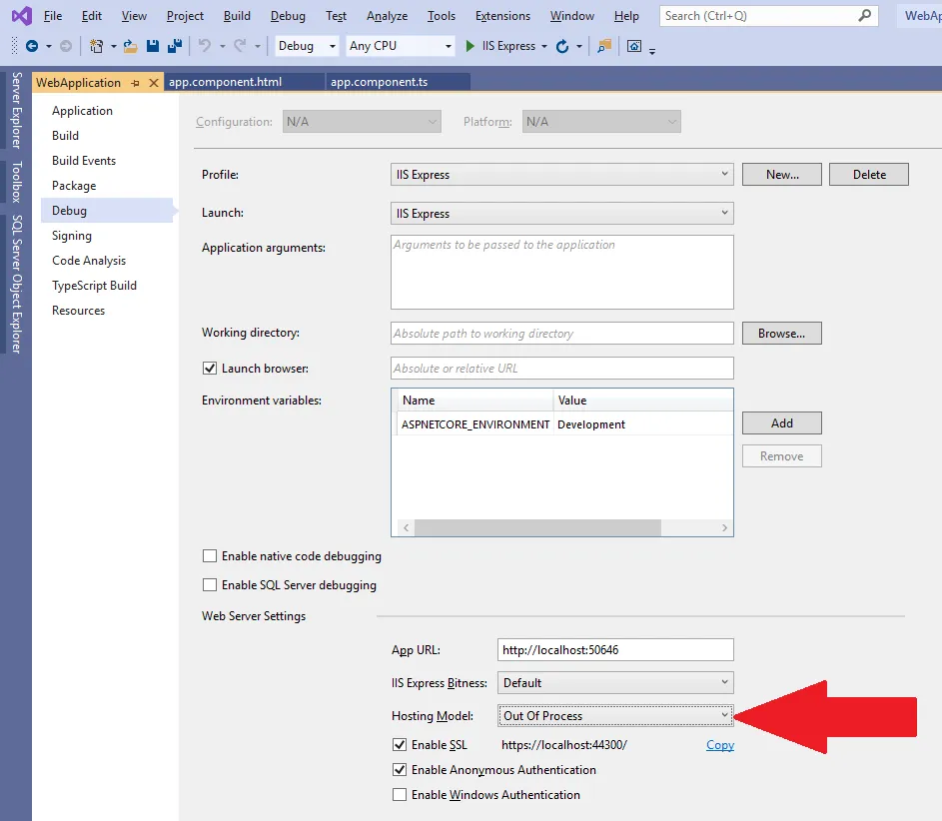This screenshot has width=942, height=821.
Task: Save the current file with the disk icon
Action: click(153, 46)
